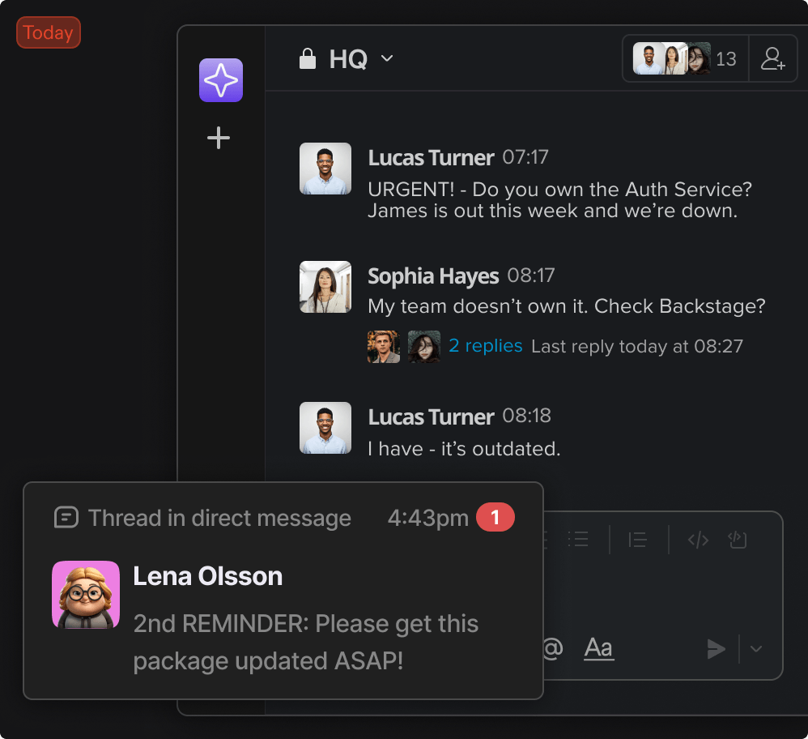Click 'Last reply today at 08:27' text
Viewport: 808px width, 739px height.
coord(637,346)
